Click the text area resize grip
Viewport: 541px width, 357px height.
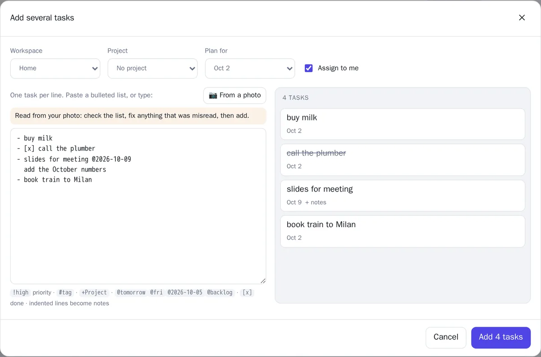click(x=263, y=281)
